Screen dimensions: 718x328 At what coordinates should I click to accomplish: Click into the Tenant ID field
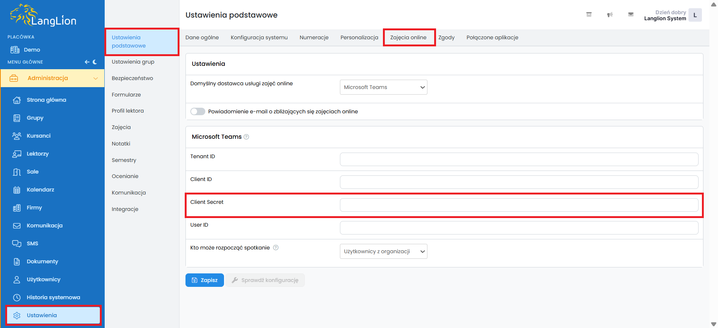pyautogui.click(x=519, y=159)
